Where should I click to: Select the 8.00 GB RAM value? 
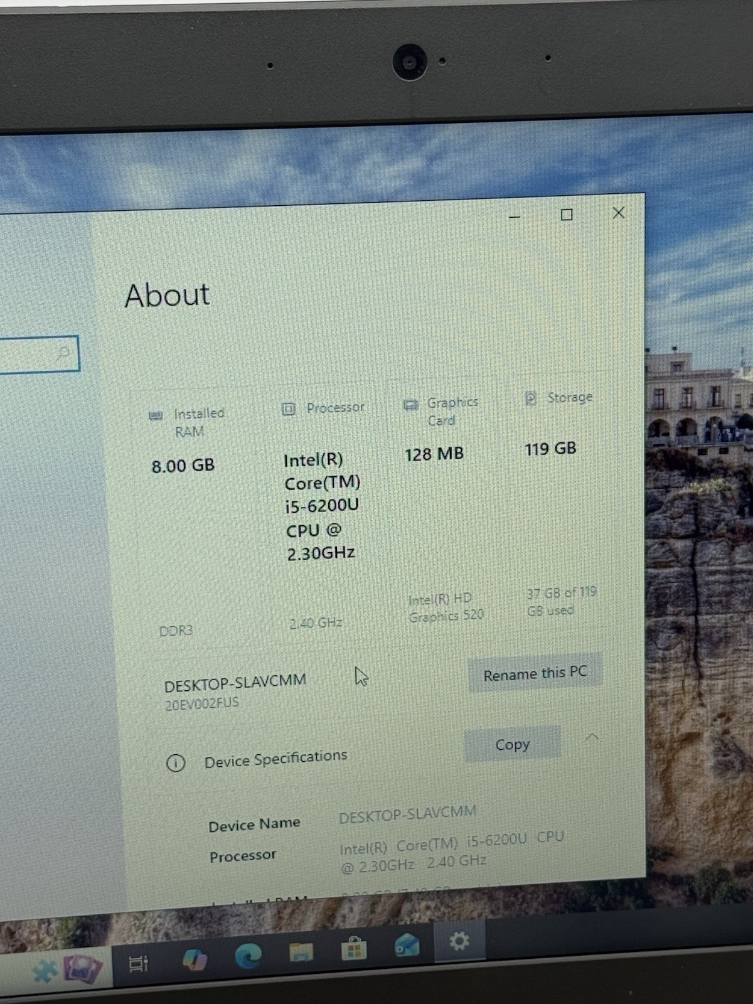click(x=183, y=466)
